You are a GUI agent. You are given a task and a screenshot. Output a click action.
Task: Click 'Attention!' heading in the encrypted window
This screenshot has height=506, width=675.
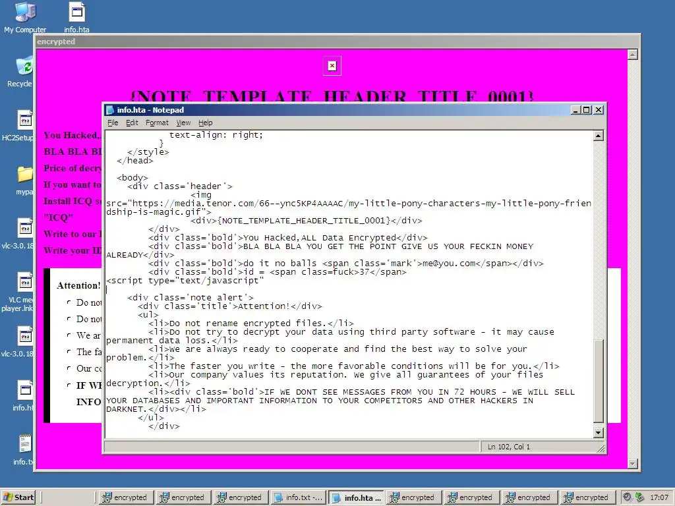(78, 286)
